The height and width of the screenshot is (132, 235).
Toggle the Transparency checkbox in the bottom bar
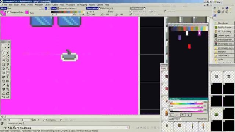pyautogui.click(x=44, y=120)
